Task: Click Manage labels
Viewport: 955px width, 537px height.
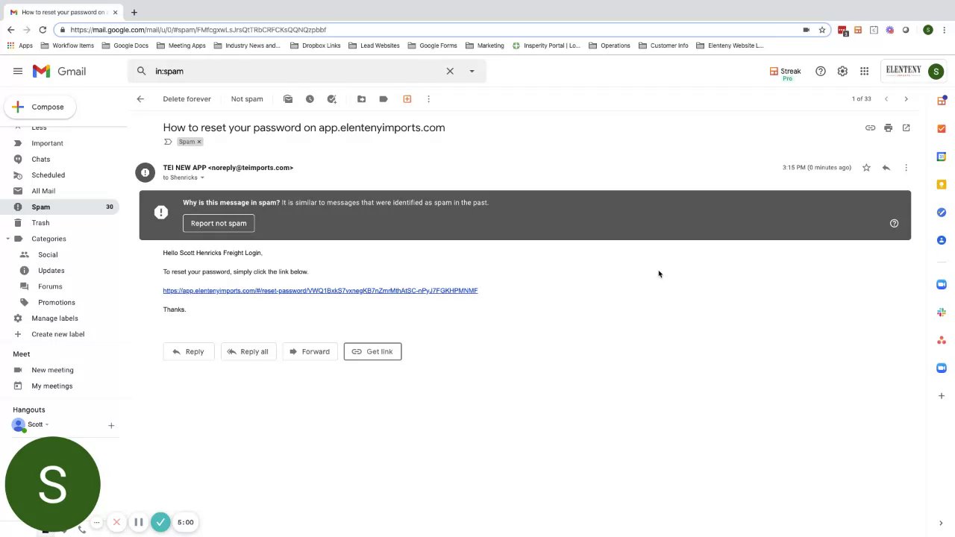Action: coord(54,318)
